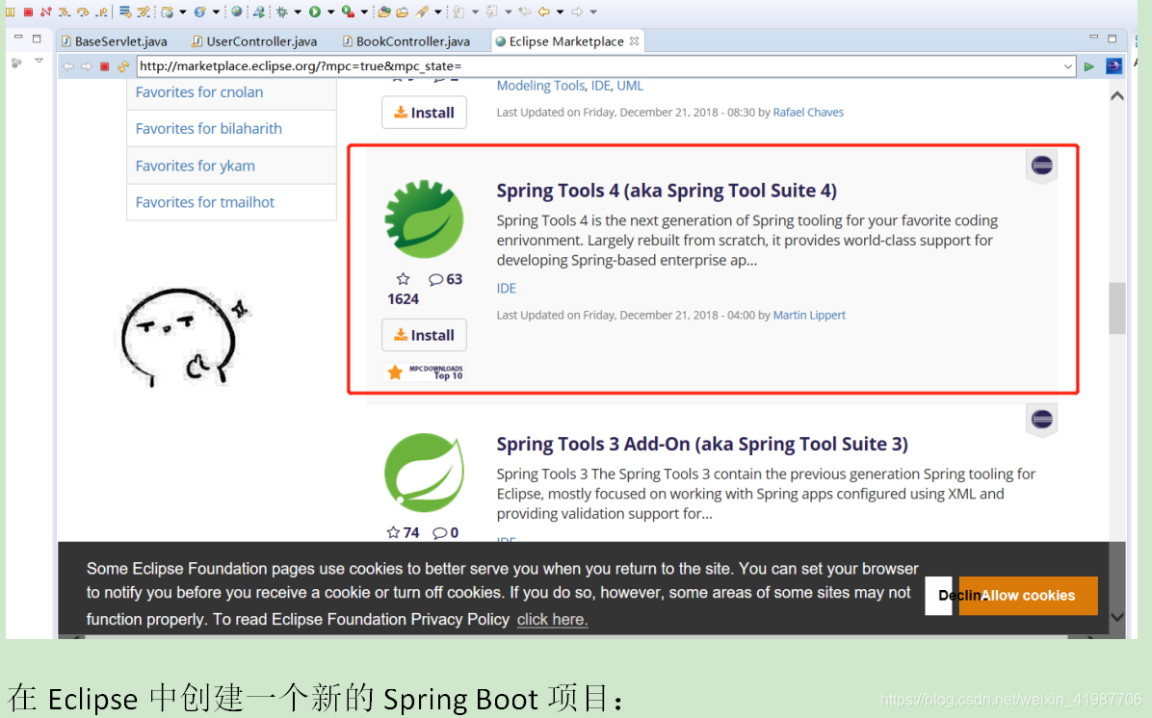Click the Suspend icon in the debug toolbar
The width and height of the screenshot is (1152, 718).
10,12
